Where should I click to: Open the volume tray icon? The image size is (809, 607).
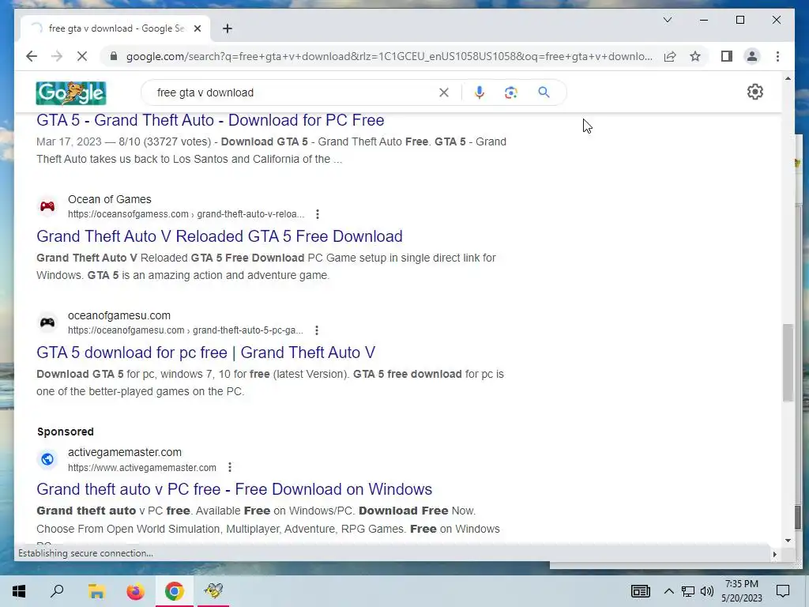707,591
